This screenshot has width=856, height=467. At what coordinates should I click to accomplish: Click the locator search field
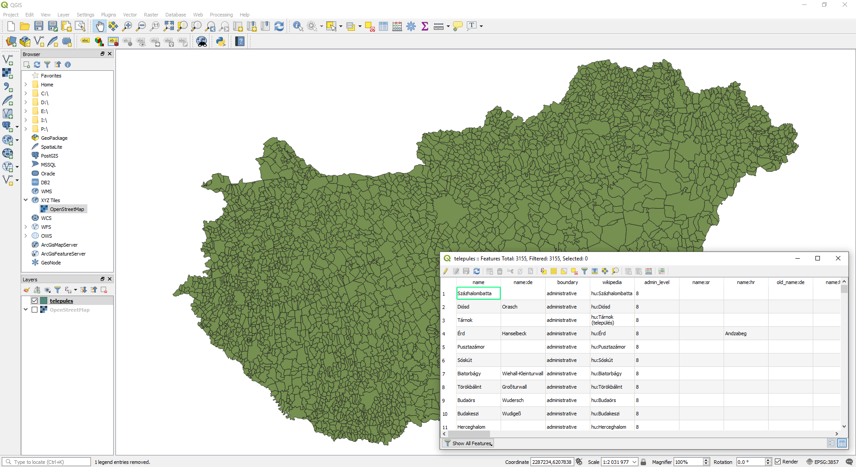click(46, 462)
